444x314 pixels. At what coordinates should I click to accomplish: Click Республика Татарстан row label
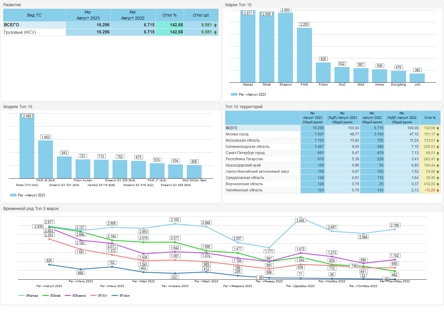pos(244,159)
